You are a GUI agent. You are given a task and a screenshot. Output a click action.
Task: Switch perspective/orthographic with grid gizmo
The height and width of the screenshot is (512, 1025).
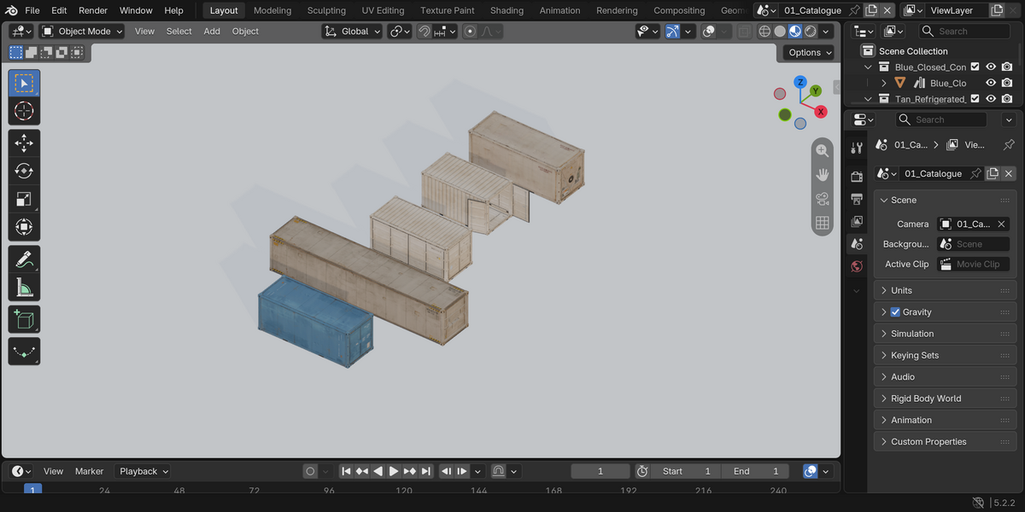tap(822, 223)
